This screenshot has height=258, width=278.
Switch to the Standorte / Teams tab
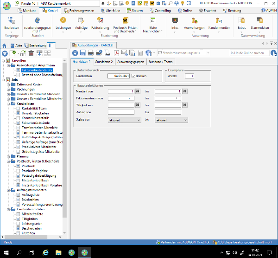[160, 62]
